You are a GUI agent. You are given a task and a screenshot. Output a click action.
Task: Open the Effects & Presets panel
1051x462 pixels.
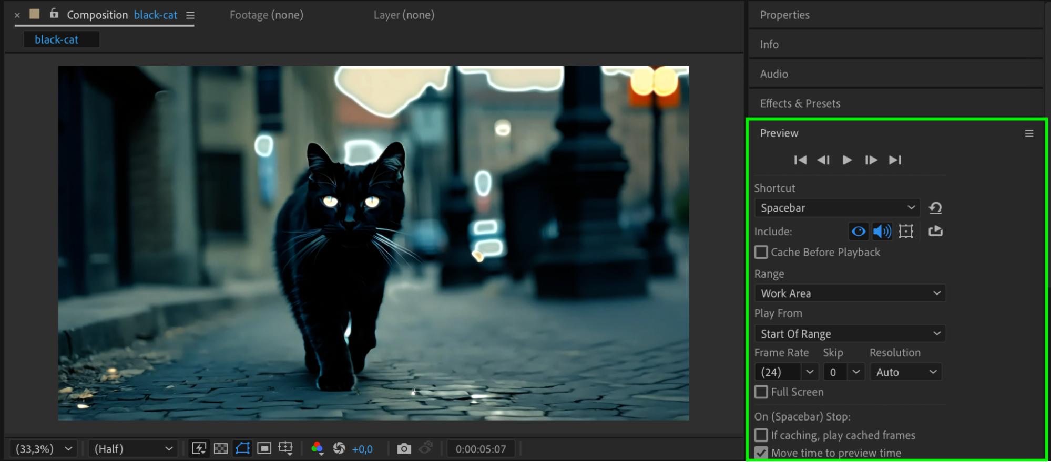(x=800, y=103)
